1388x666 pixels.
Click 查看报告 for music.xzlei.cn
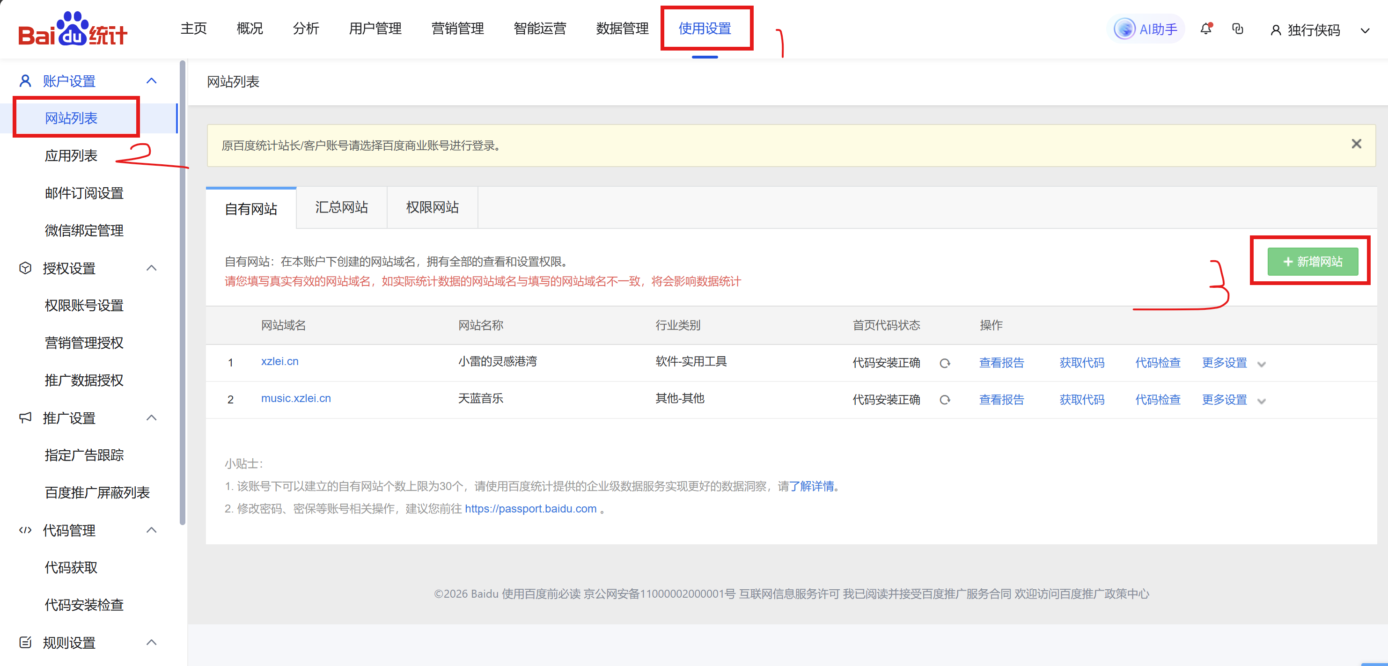1001,400
